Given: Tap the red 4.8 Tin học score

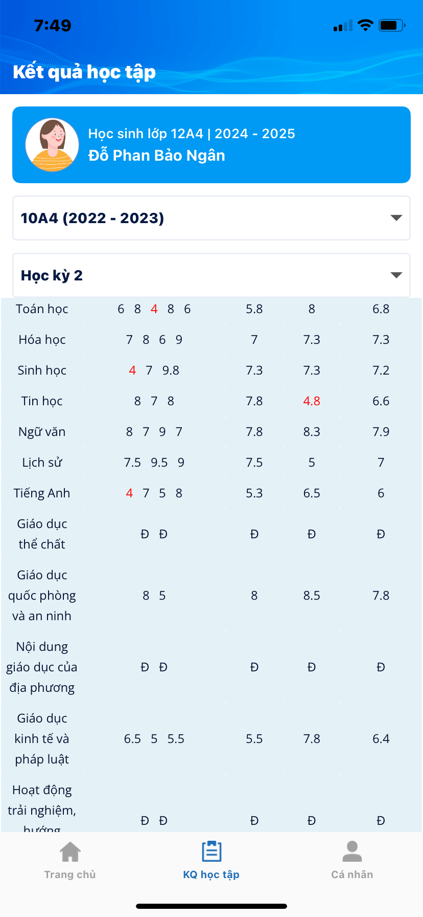Looking at the screenshot, I should tap(312, 401).
